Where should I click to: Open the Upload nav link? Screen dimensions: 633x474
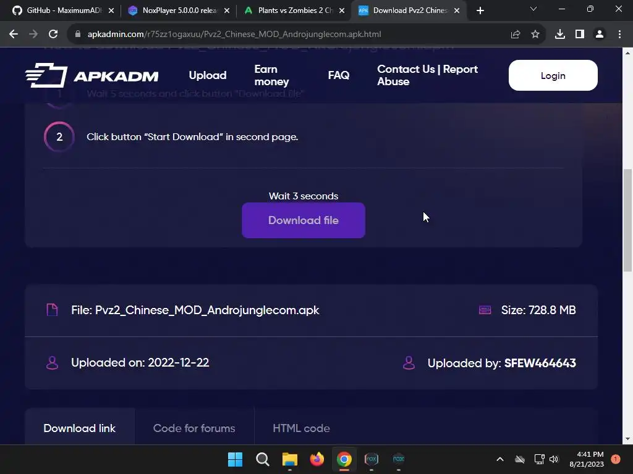208,75
